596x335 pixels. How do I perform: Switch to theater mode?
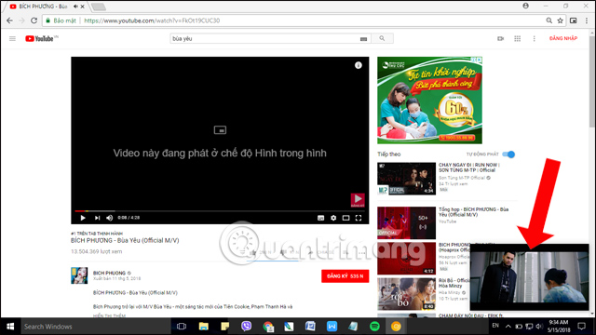(x=345, y=218)
